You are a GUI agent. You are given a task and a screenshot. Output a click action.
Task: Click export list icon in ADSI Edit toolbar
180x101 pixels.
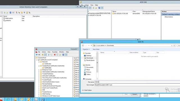point(96,8)
